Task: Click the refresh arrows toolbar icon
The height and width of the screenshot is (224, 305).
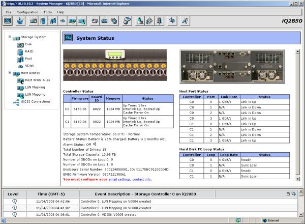Action: 172,21
